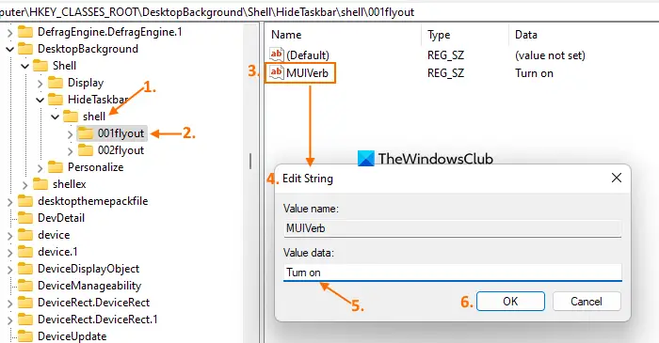Click the HideTaskbar folder icon
659x343 pixels.
point(56,100)
